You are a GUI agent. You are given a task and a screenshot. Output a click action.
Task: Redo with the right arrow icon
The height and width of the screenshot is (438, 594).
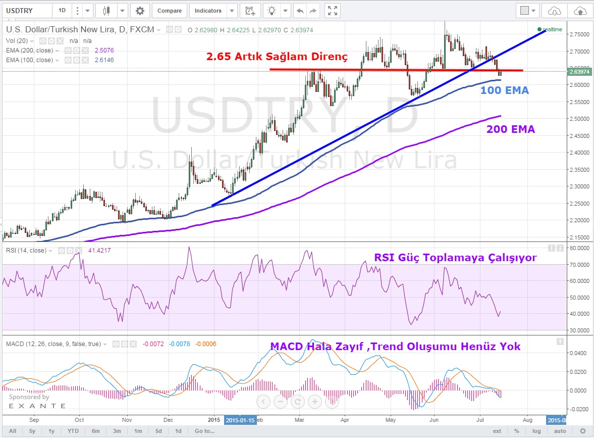click(x=313, y=11)
